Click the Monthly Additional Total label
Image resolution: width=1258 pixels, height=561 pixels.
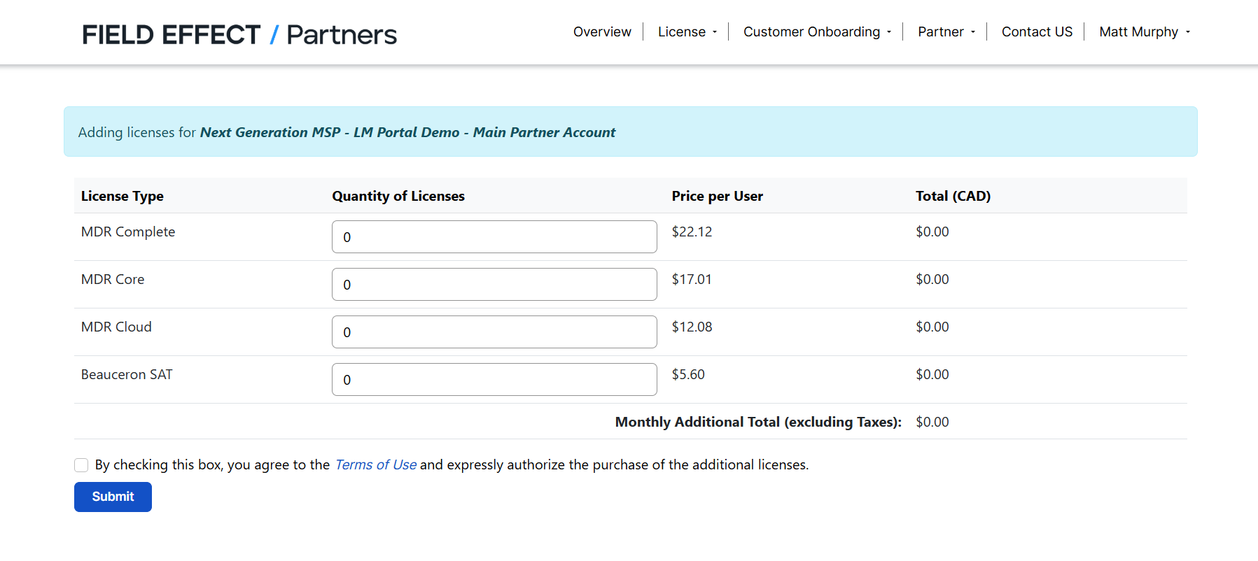point(758,422)
